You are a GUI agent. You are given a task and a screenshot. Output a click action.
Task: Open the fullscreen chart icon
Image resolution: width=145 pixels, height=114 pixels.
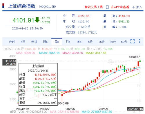[133, 41]
